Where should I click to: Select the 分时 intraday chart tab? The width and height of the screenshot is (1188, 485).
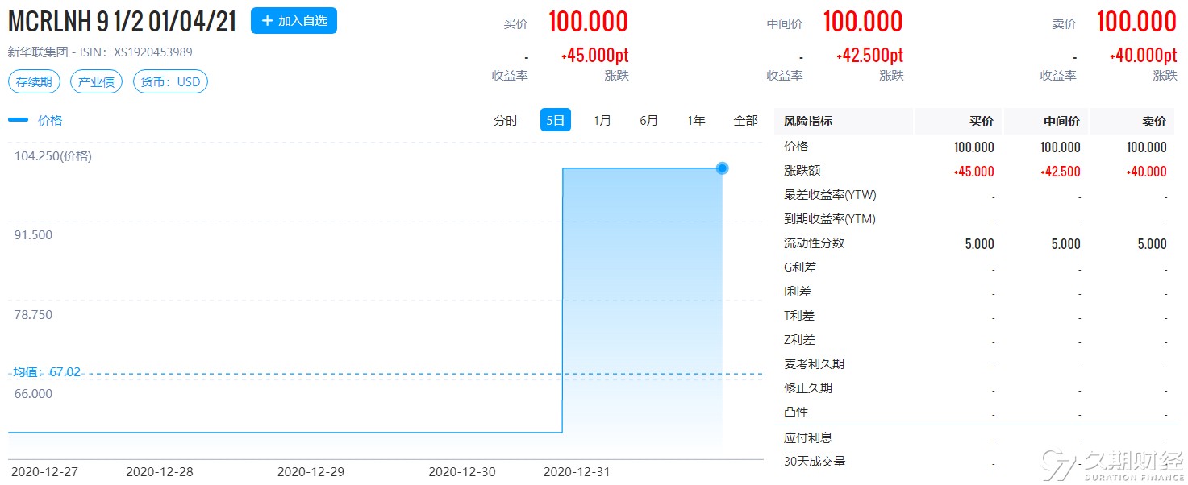tap(506, 121)
